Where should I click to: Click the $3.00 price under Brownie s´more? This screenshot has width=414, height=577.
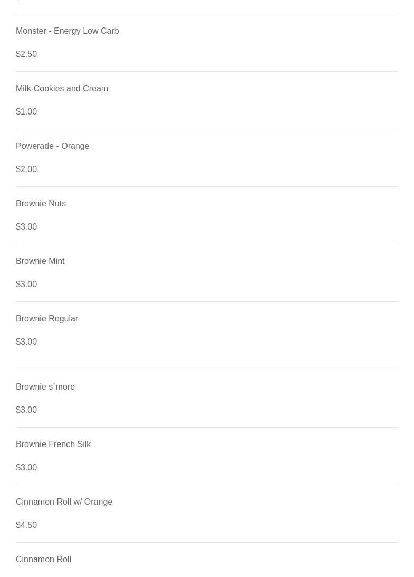(x=26, y=410)
